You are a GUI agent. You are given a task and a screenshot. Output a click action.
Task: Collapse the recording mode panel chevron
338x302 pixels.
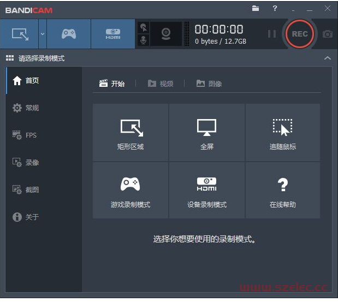click(328, 58)
